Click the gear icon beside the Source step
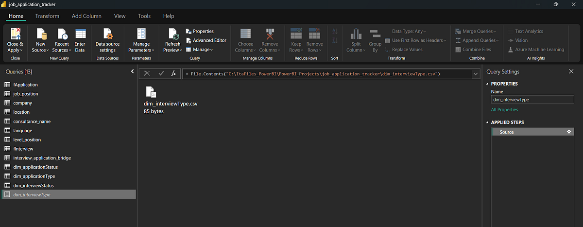The image size is (583, 227). coord(569,132)
